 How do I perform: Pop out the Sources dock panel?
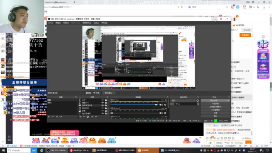coord(108,97)
